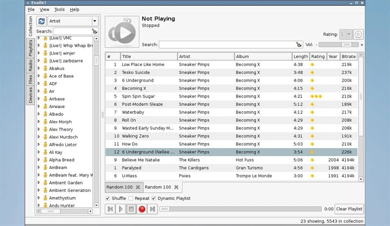
Task: Switch to the Playlists side tab
Action: [x=30, y=48]
